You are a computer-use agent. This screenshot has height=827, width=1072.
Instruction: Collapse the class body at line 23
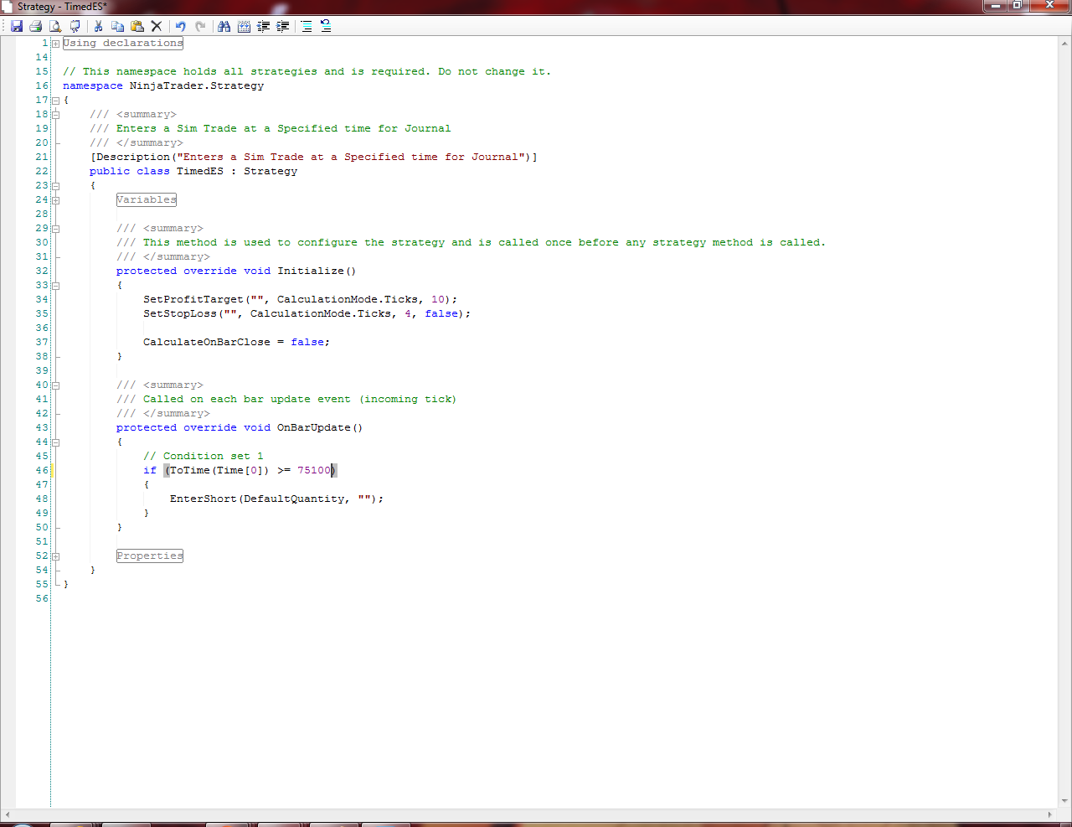point(55,186)
